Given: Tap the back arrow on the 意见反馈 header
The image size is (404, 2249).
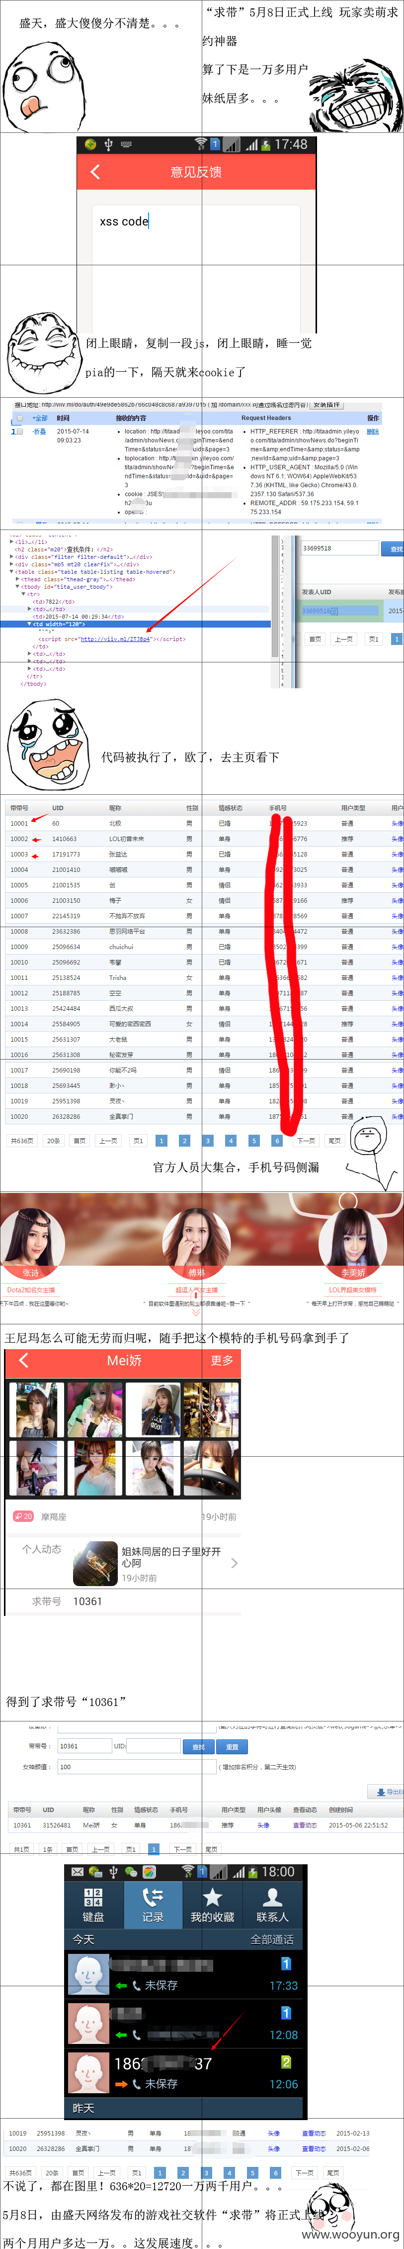Looking at the screenshot, I should [95, 172].
